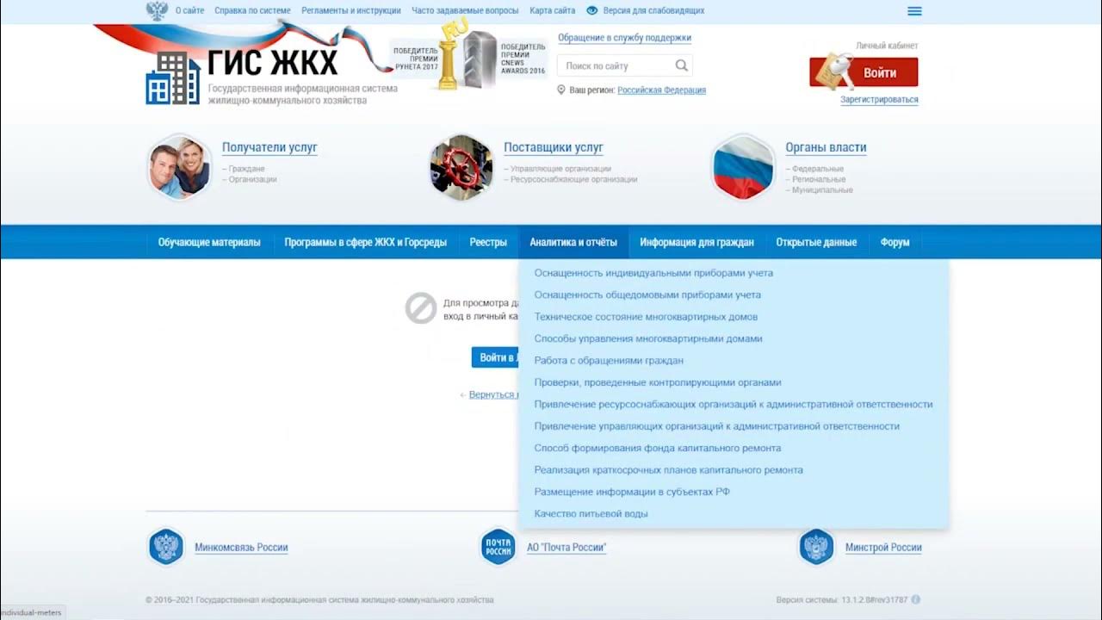
Task: Click the Почта России logo icon
Action: pos(498,547)
